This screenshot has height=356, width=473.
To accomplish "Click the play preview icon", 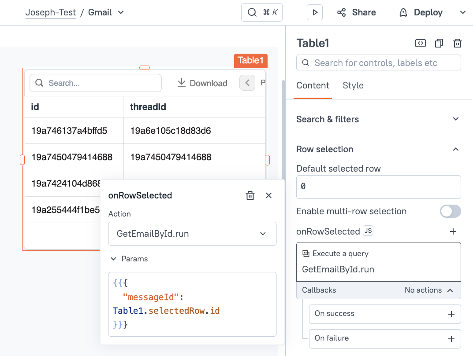I will coord(315,12).
